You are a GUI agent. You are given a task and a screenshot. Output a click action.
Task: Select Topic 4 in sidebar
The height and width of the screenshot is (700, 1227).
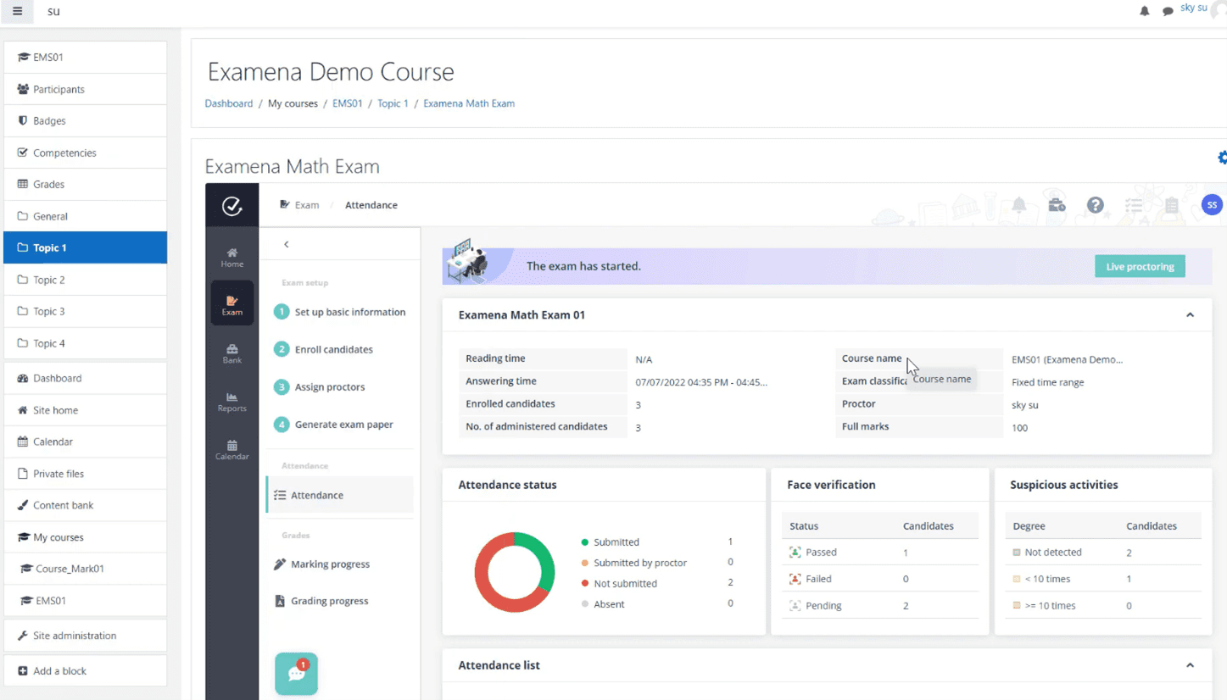85,343
